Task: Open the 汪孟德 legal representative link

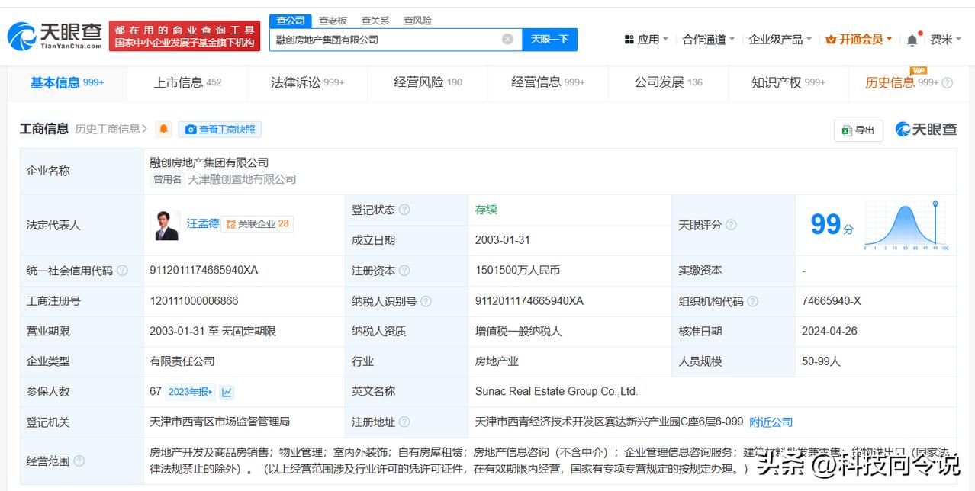Action: [x=202, y=223]
